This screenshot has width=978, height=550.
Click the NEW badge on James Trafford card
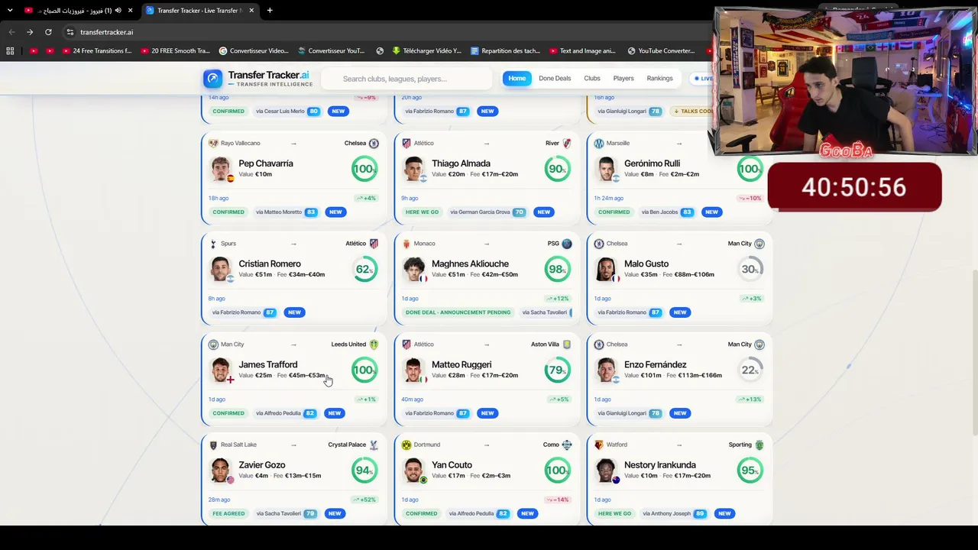[334, 413]
